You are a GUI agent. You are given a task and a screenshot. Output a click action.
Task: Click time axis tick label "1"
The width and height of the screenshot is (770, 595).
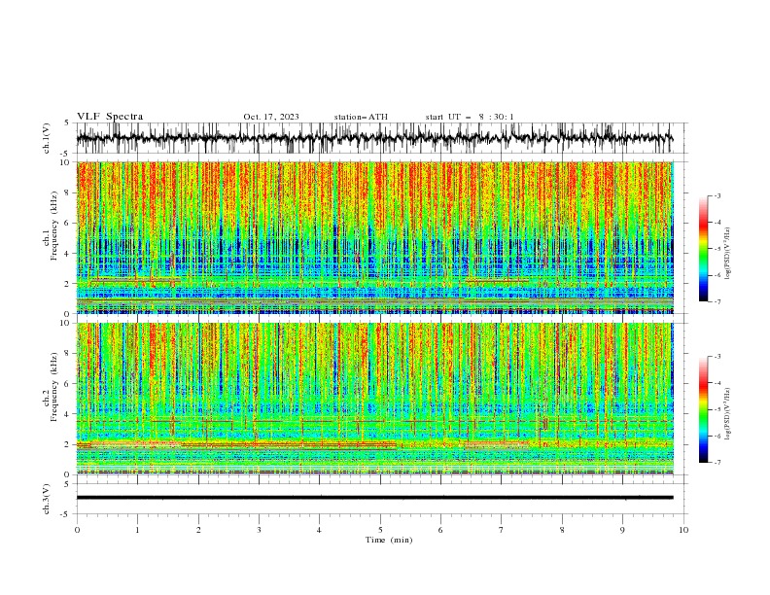pyautogui.click(x=137, y=530)
